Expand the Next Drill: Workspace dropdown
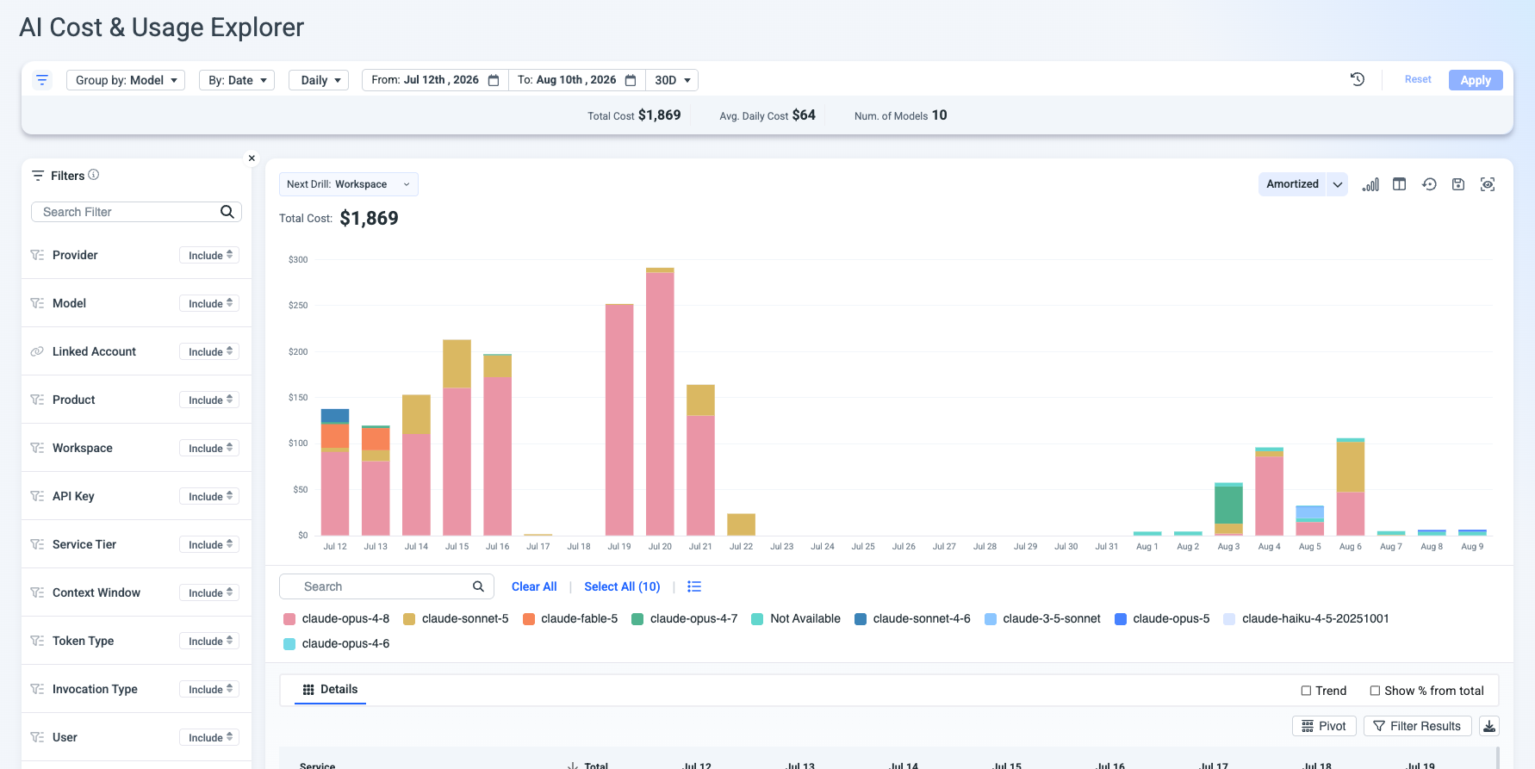Screen dimensions: 1535x769 tap(349, 184)
